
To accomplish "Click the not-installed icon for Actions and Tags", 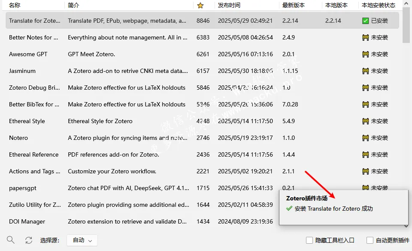I will point(365,172).
